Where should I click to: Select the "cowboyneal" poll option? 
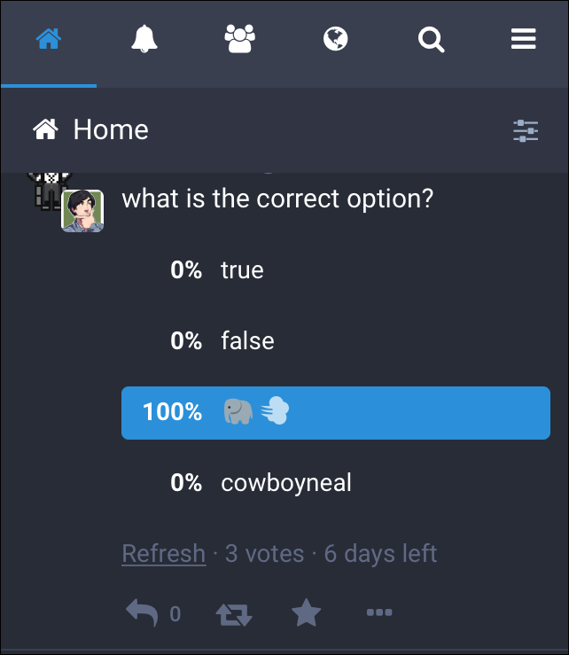pyautogui.click(x=286, y=483)
